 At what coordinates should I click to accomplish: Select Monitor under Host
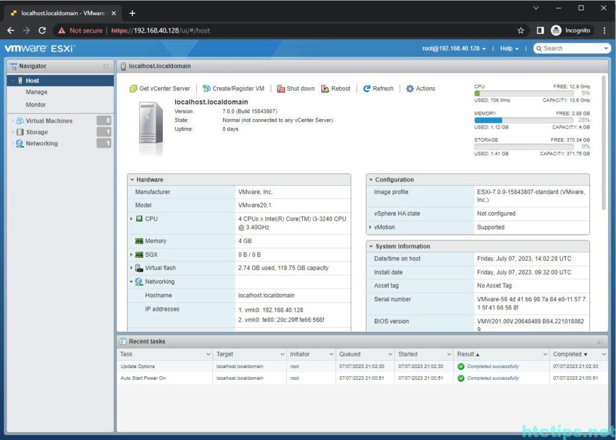pyautogui.click(x=35, y=105)
